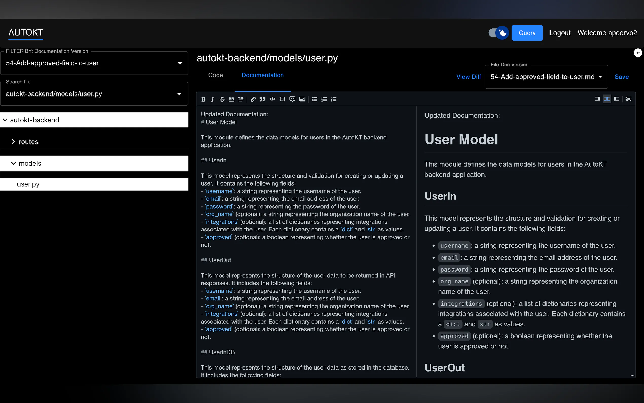Insert an image via the toolbar icon
Viewport: 644px width, 403px height.
pyautogui.click(x=302, y=99)
